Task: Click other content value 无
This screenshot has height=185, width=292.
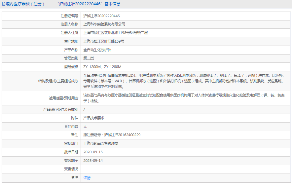Action: point(85,127)
